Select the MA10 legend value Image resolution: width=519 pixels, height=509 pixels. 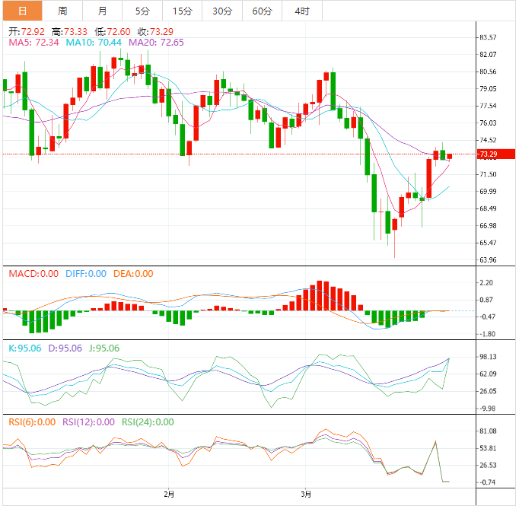[x=94, y=43]
